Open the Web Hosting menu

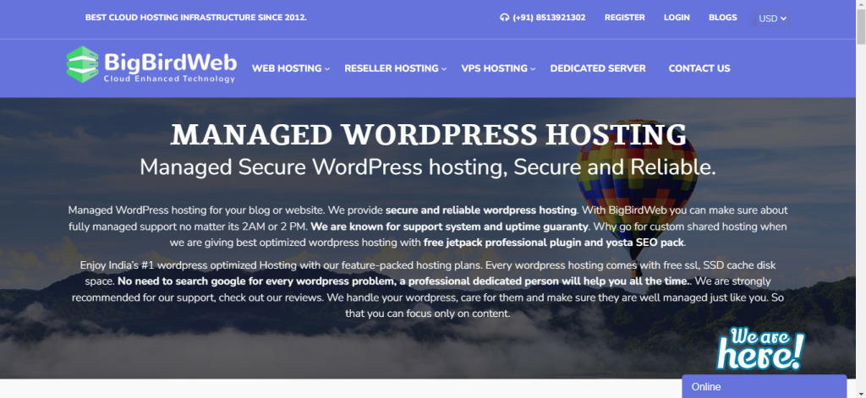[x=287, y=68]
